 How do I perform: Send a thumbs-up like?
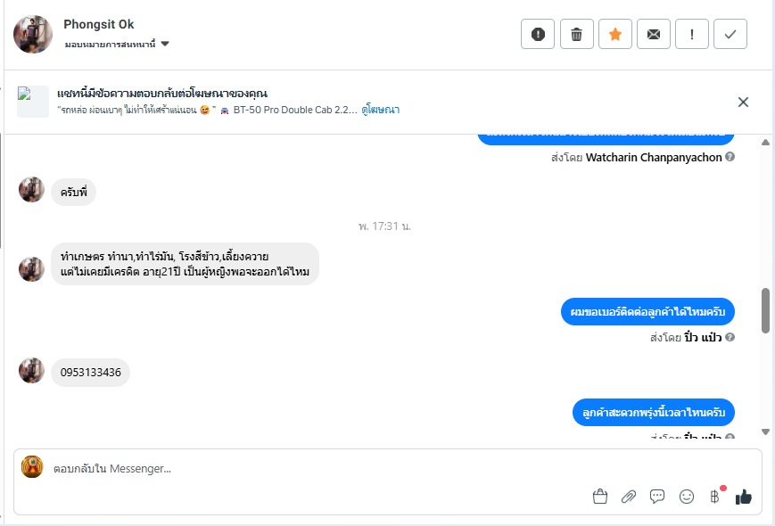[743, 497]
